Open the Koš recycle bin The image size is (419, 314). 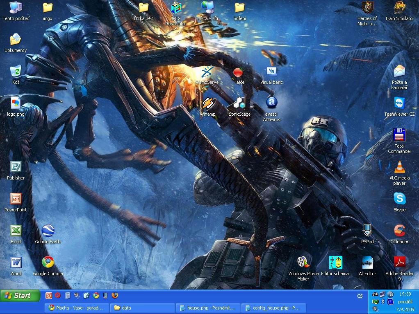pyautogui.click(x=16, y=75)
